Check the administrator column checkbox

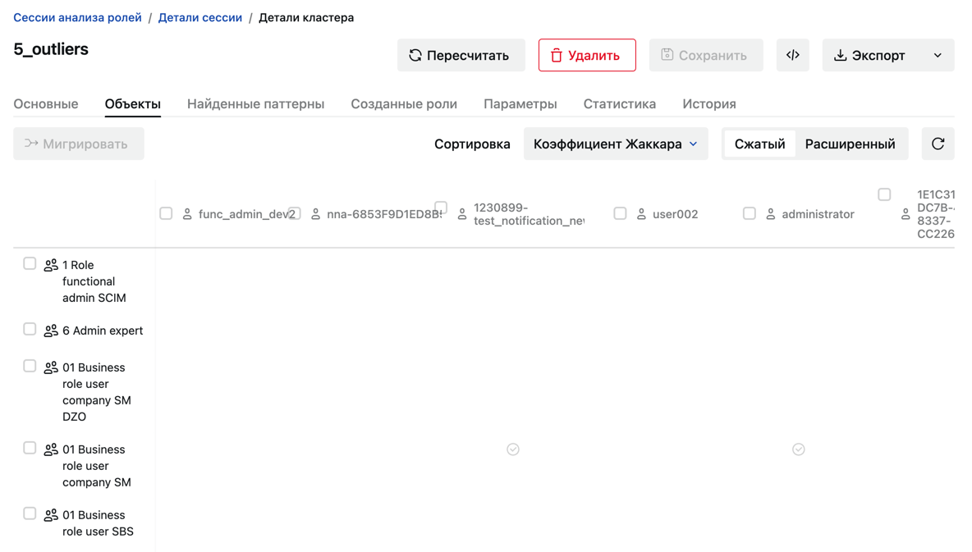(x=750, y=214)
